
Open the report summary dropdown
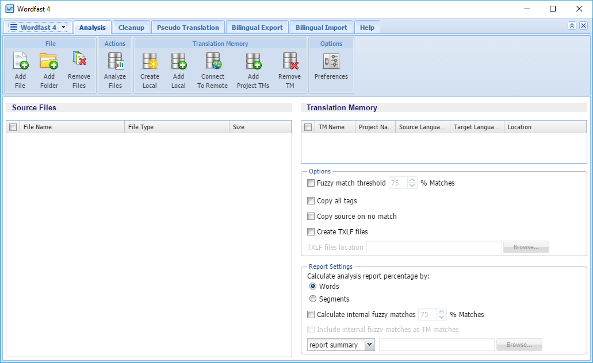[x=369, y=345]
